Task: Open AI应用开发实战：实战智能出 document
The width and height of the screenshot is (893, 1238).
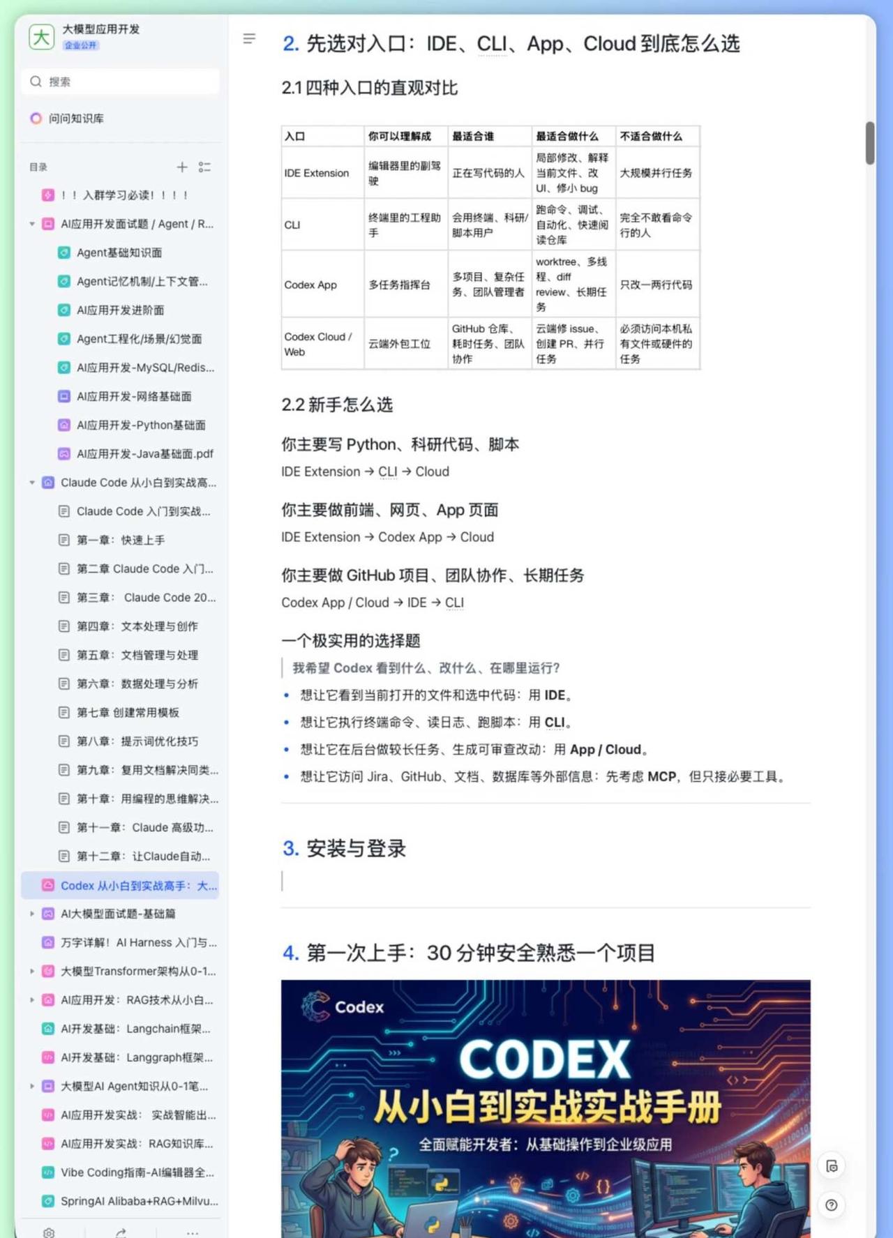Action: click(x=138, y=1115)
